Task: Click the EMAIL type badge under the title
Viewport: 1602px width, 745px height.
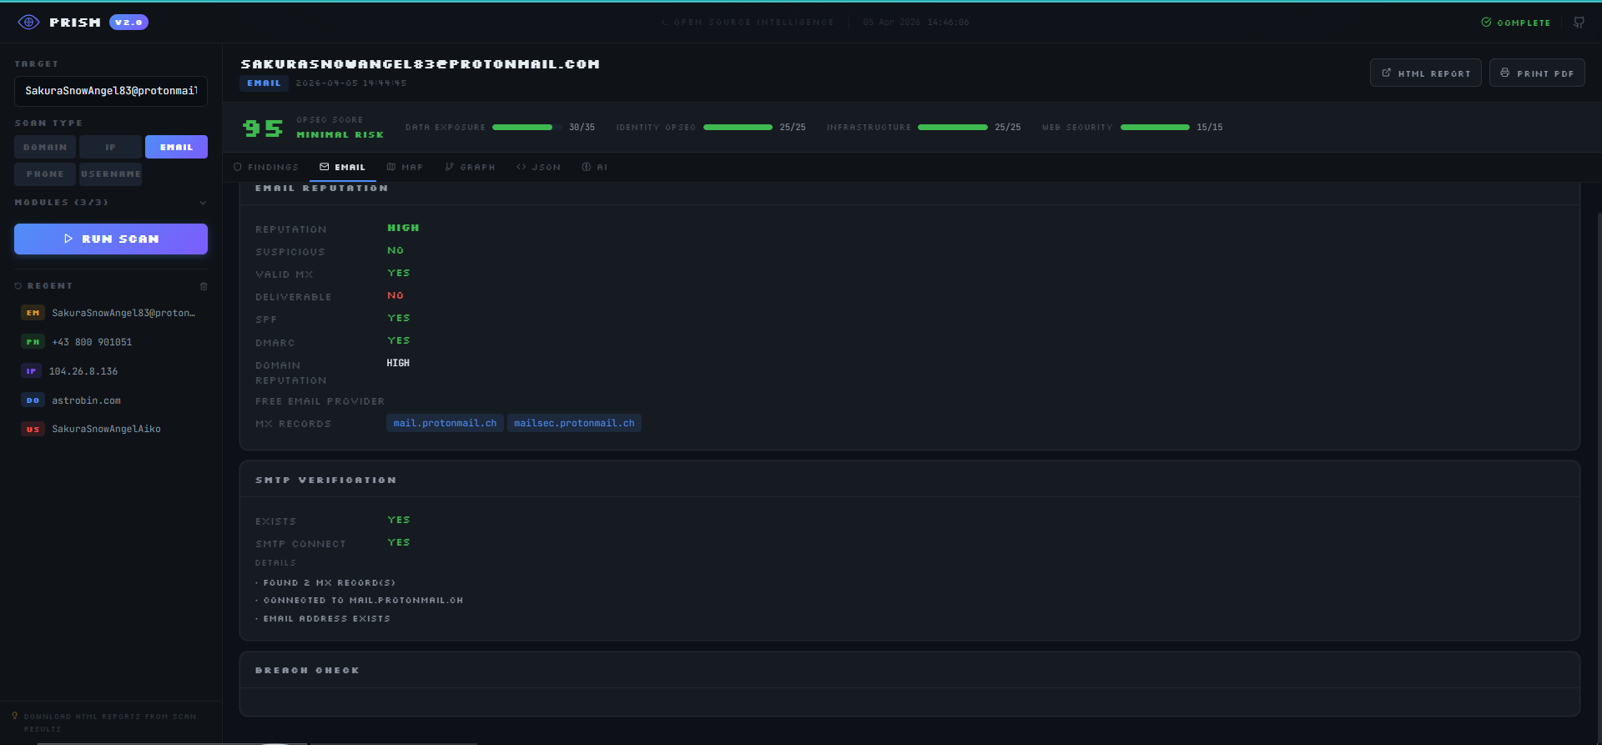Action: tap(264, 83)
